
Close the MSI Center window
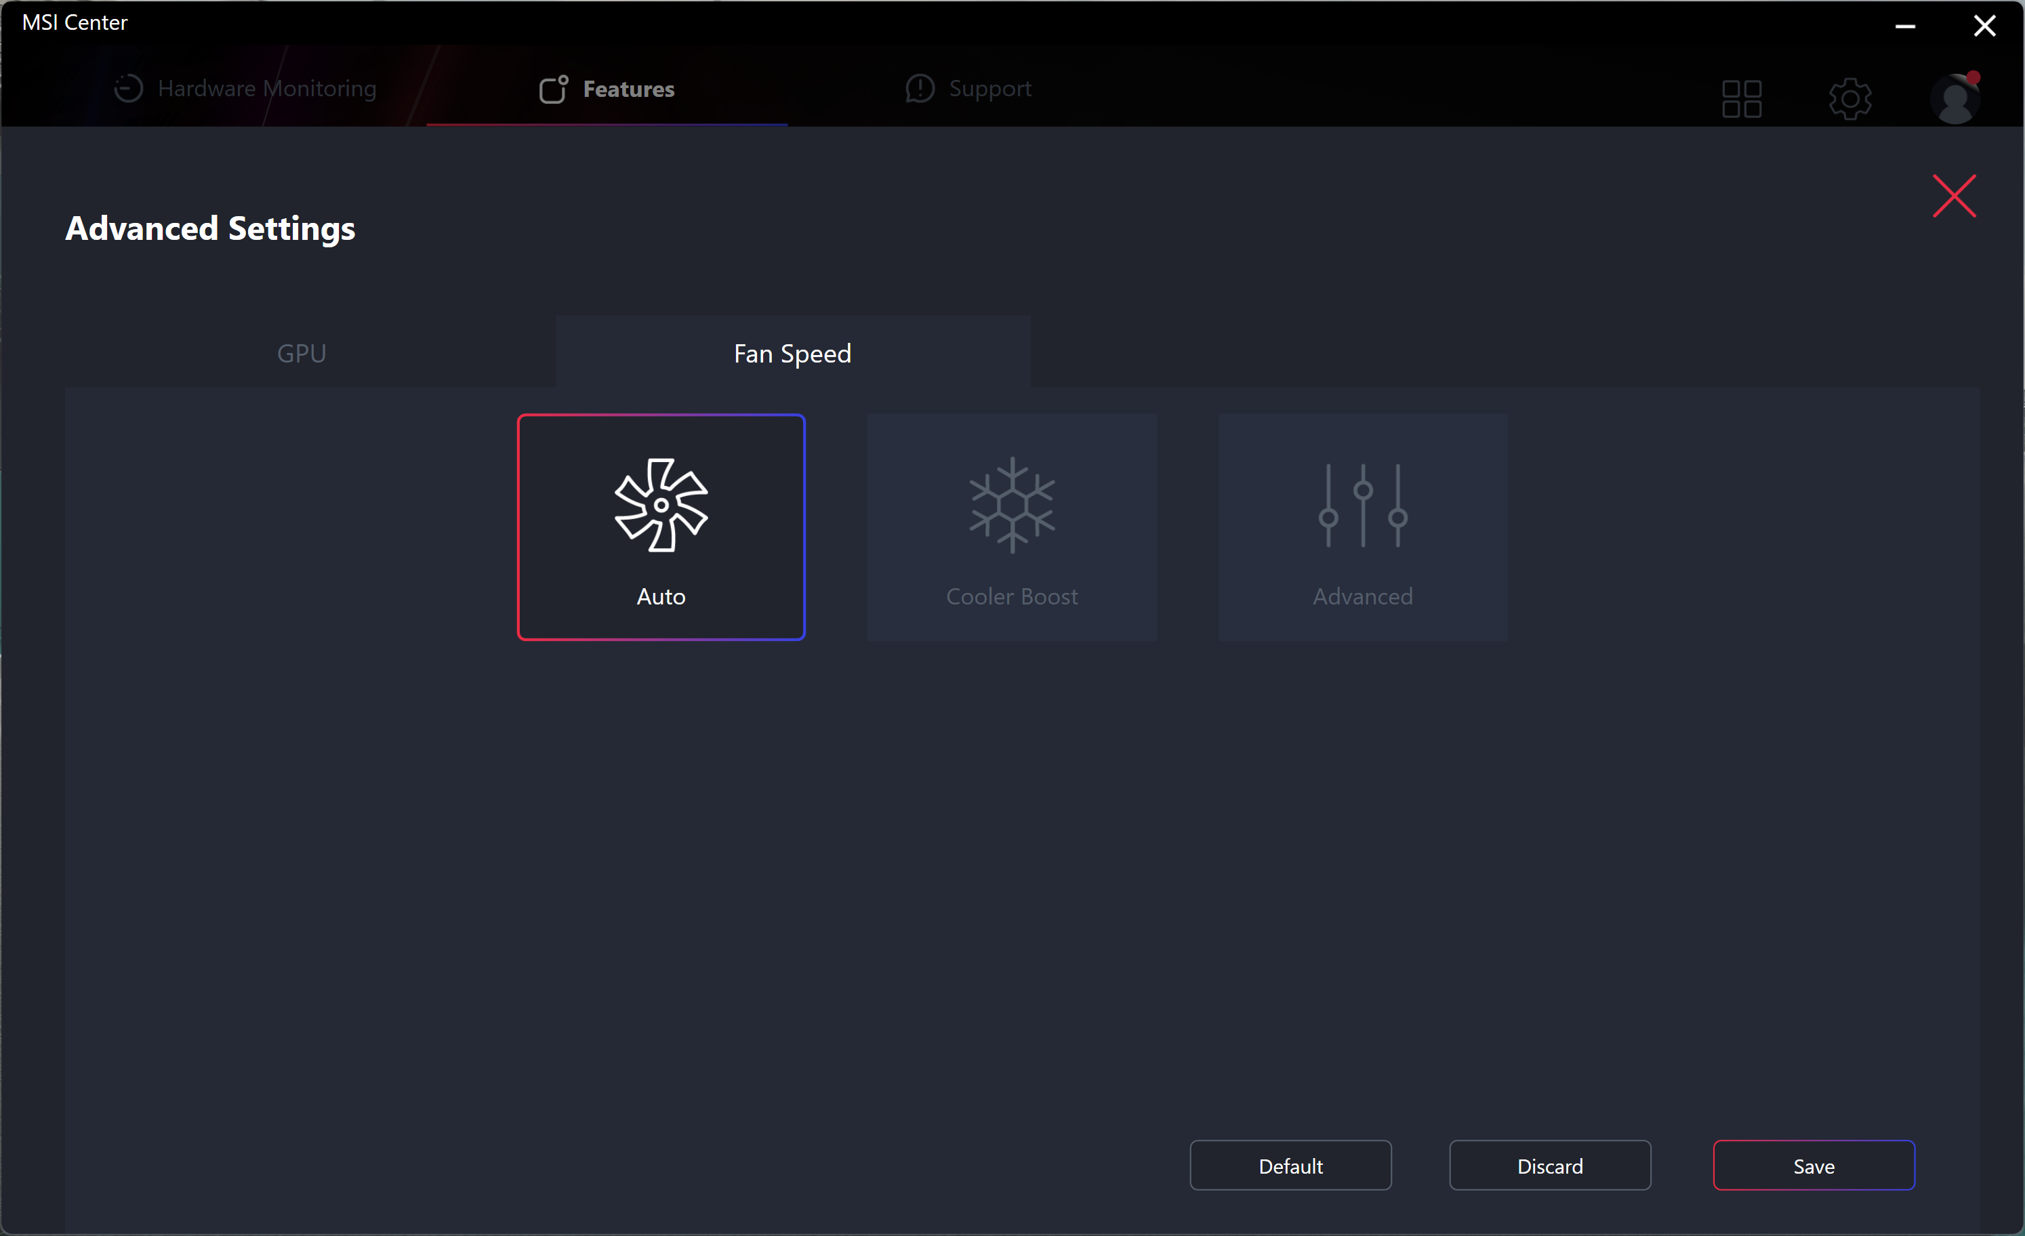pos(1985,26)
